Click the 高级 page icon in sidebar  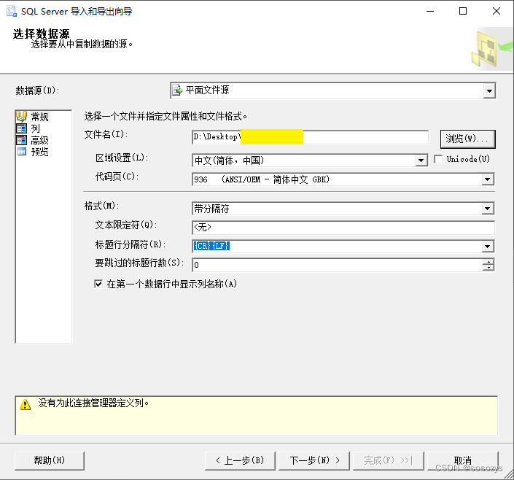[x=22, y=140]
